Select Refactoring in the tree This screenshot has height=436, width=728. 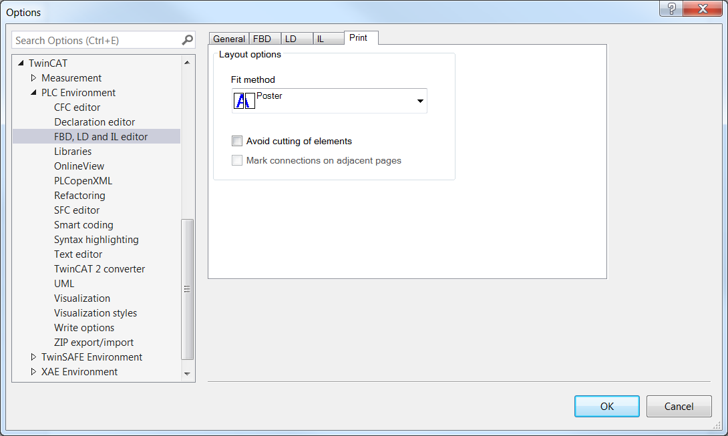pyautogui.click(x=79, y=196)
